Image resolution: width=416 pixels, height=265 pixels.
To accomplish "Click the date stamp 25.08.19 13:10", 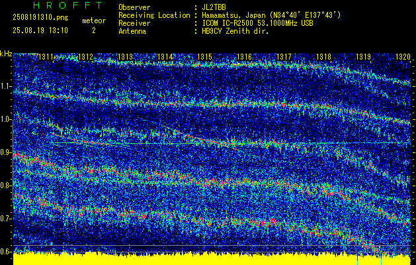I will [40, 30].
